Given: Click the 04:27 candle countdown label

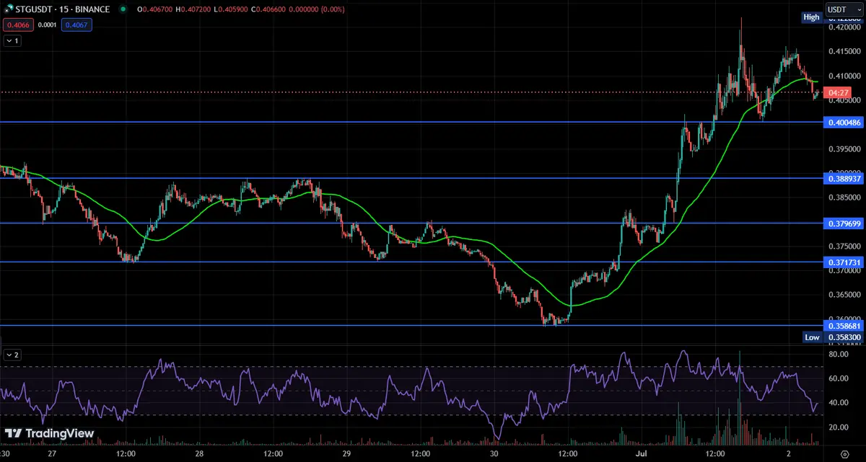Looking at the screenshot, I should pyautogui.click(x=837, y=93).
